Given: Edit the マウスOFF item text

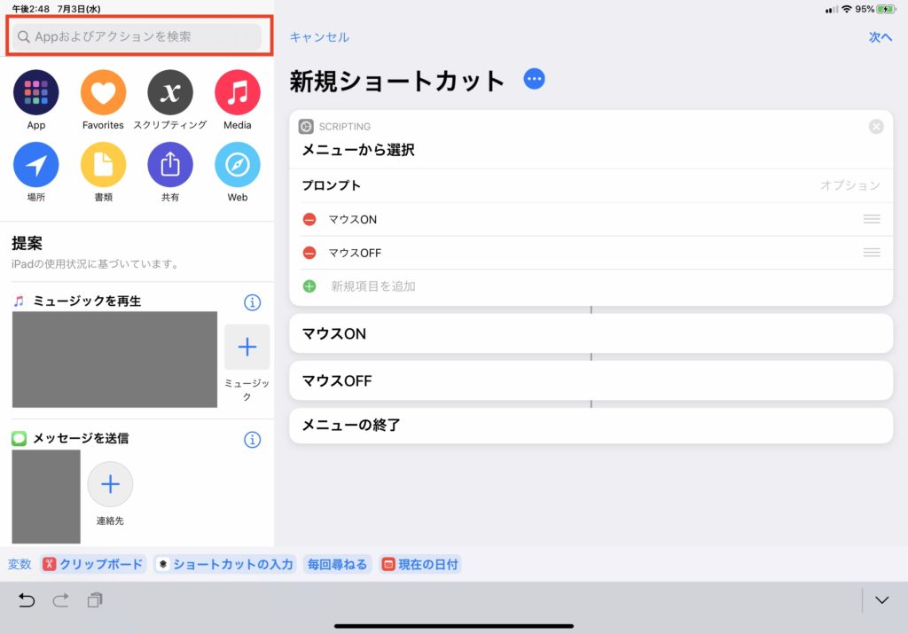Looking at the screenshot, I should tap(355, 253).
